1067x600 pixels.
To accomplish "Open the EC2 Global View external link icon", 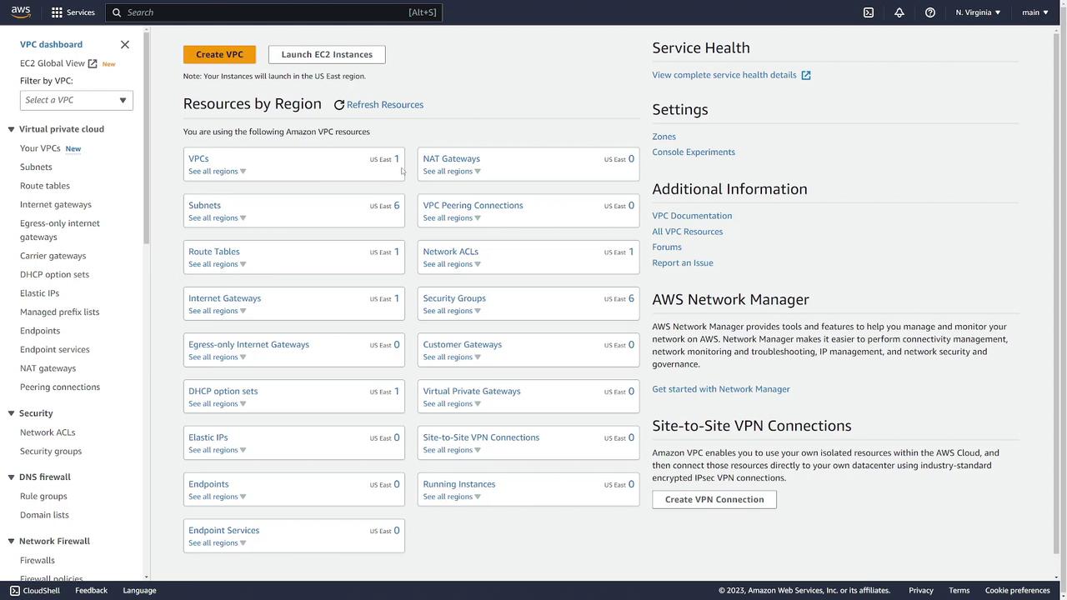I will click(x=93, y=63).
